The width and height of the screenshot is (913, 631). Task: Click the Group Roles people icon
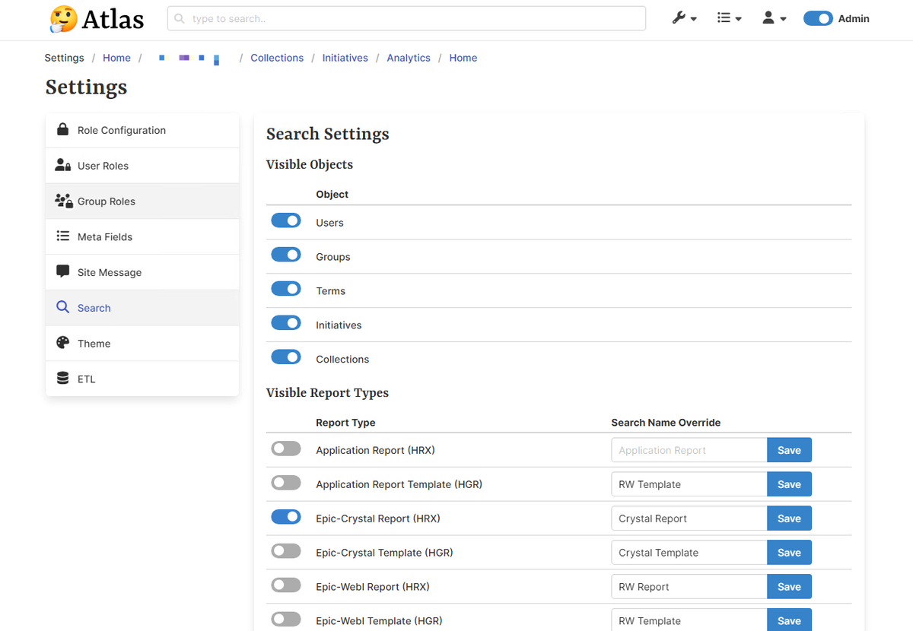pyautogui.click(x=62, y=201)
